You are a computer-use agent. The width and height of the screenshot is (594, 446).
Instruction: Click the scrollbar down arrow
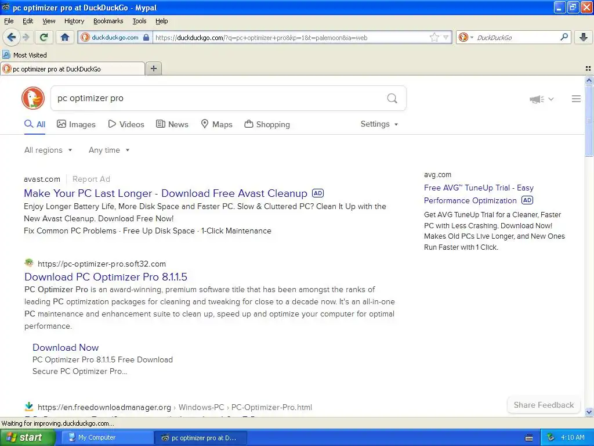[589, 412]
